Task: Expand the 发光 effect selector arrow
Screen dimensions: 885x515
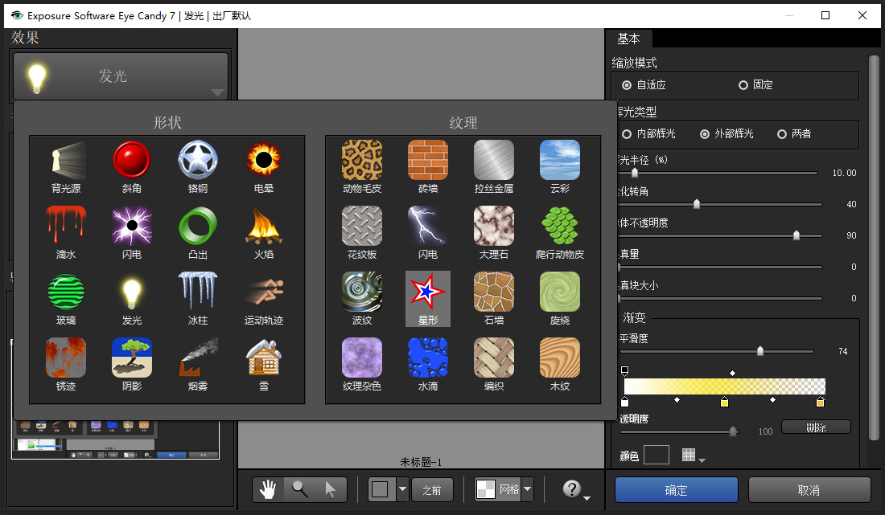Action: tap(217, 91)
